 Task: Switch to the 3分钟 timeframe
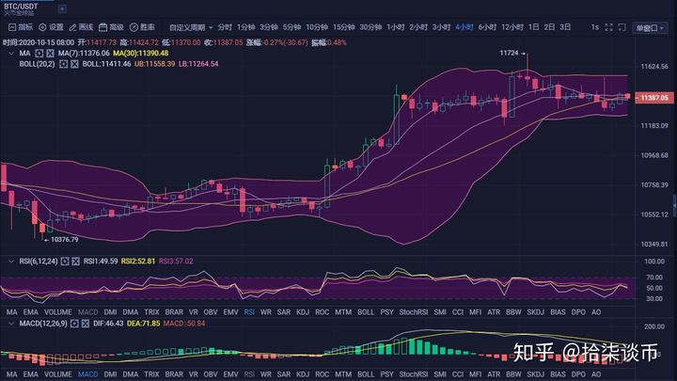[x=269, y=27]
